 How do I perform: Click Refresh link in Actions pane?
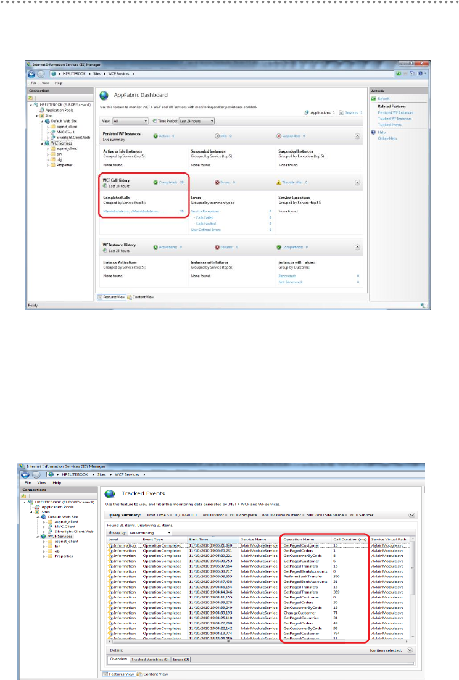[384, 99]
